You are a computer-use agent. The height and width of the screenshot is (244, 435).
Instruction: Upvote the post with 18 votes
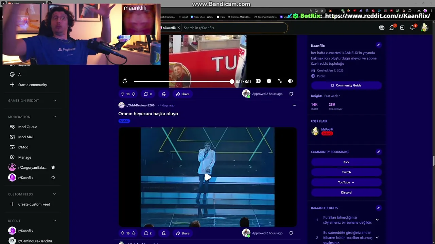pos(123,94)
